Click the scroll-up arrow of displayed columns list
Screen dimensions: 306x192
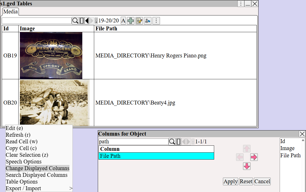pyautogui.click(x=303, y=140)
